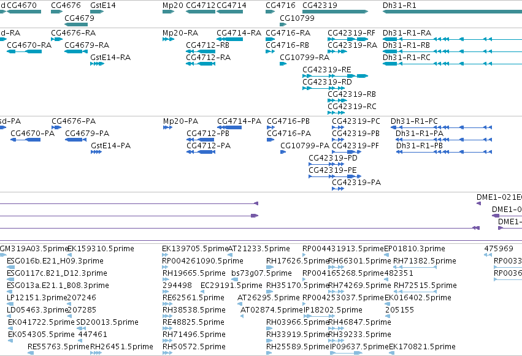Click protein label Dh31-R1-PC
This screenshot has width=522, height=356.
(x=414, y=121)
